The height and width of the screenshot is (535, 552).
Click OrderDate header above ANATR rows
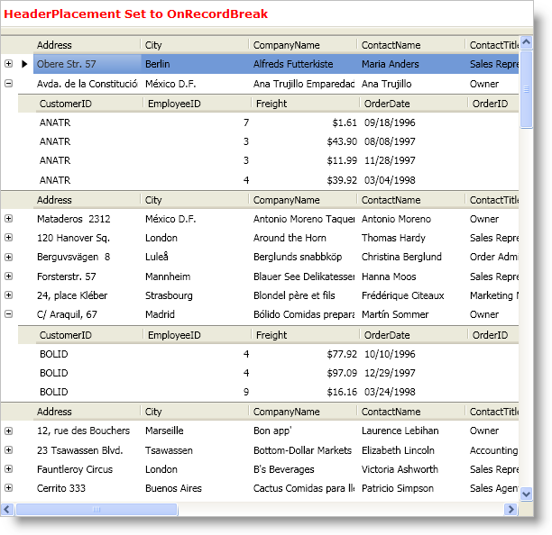(x=414, y=104)
